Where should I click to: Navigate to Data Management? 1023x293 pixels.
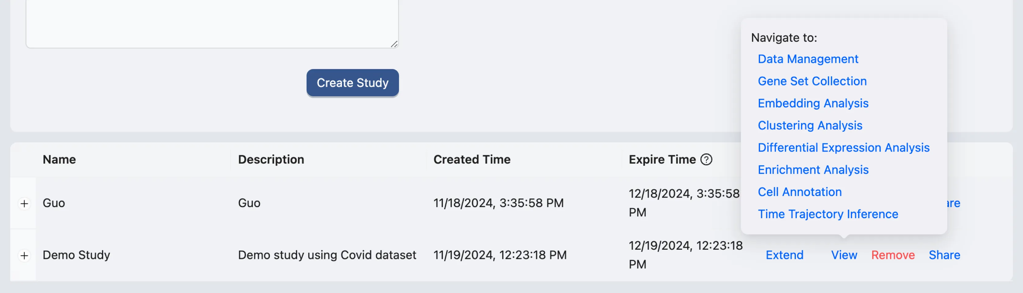(x=808, y=59)
